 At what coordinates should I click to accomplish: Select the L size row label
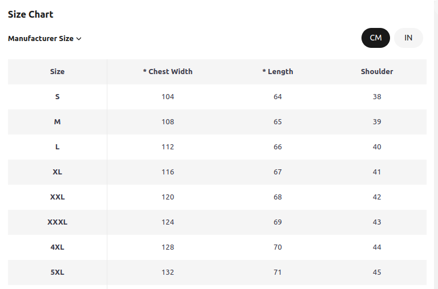(x=57, y=147)
